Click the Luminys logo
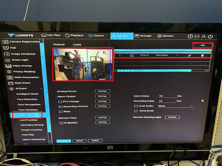This screenshot has height=166, width=222. click(20, 35)
